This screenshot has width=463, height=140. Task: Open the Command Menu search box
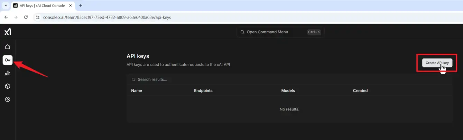280,32
